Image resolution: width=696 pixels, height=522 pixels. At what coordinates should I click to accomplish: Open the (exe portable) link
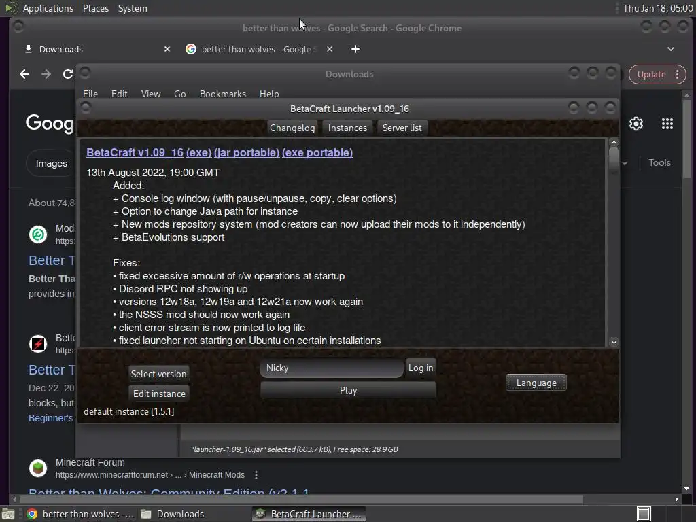[x=317, y=152]
